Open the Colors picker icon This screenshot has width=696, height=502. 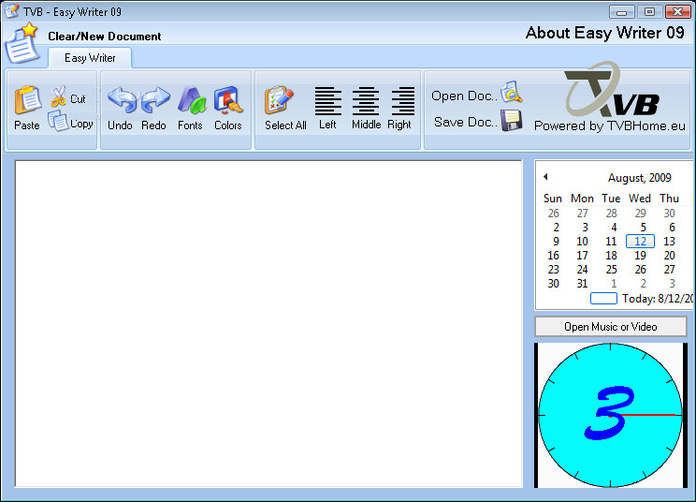click(228, 99)
